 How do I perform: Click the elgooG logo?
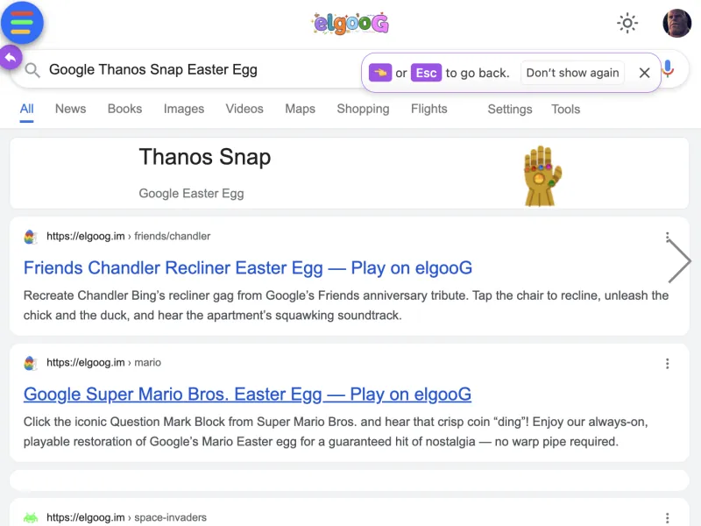tap(350, 24)
